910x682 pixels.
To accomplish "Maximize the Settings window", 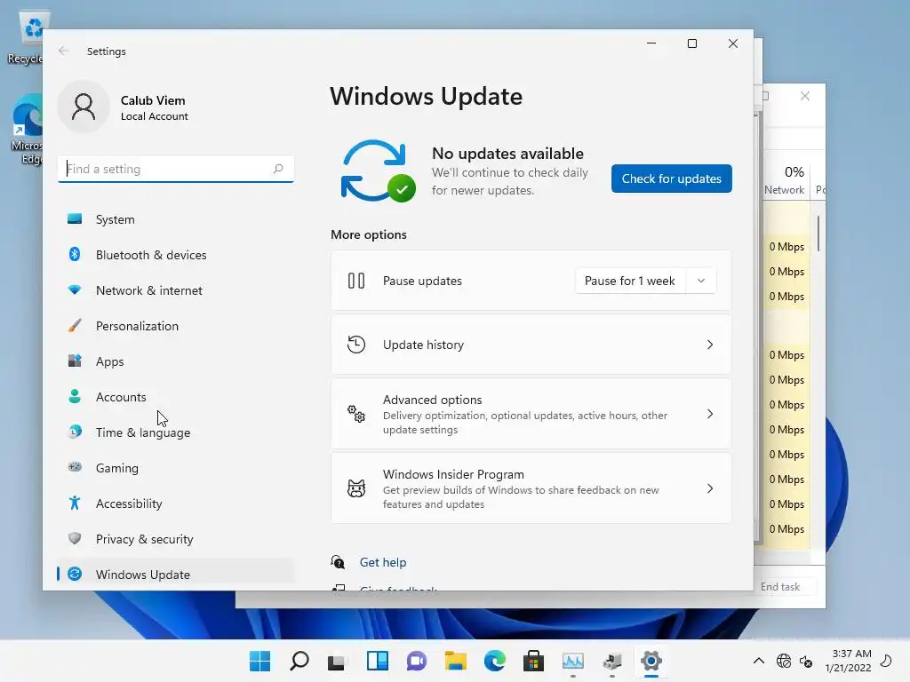I will pos(691,44).
